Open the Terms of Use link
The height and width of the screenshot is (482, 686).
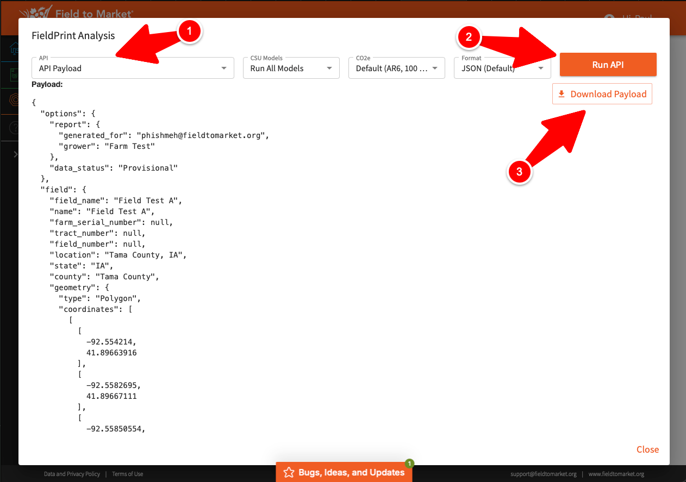click(x=127, y=474)
